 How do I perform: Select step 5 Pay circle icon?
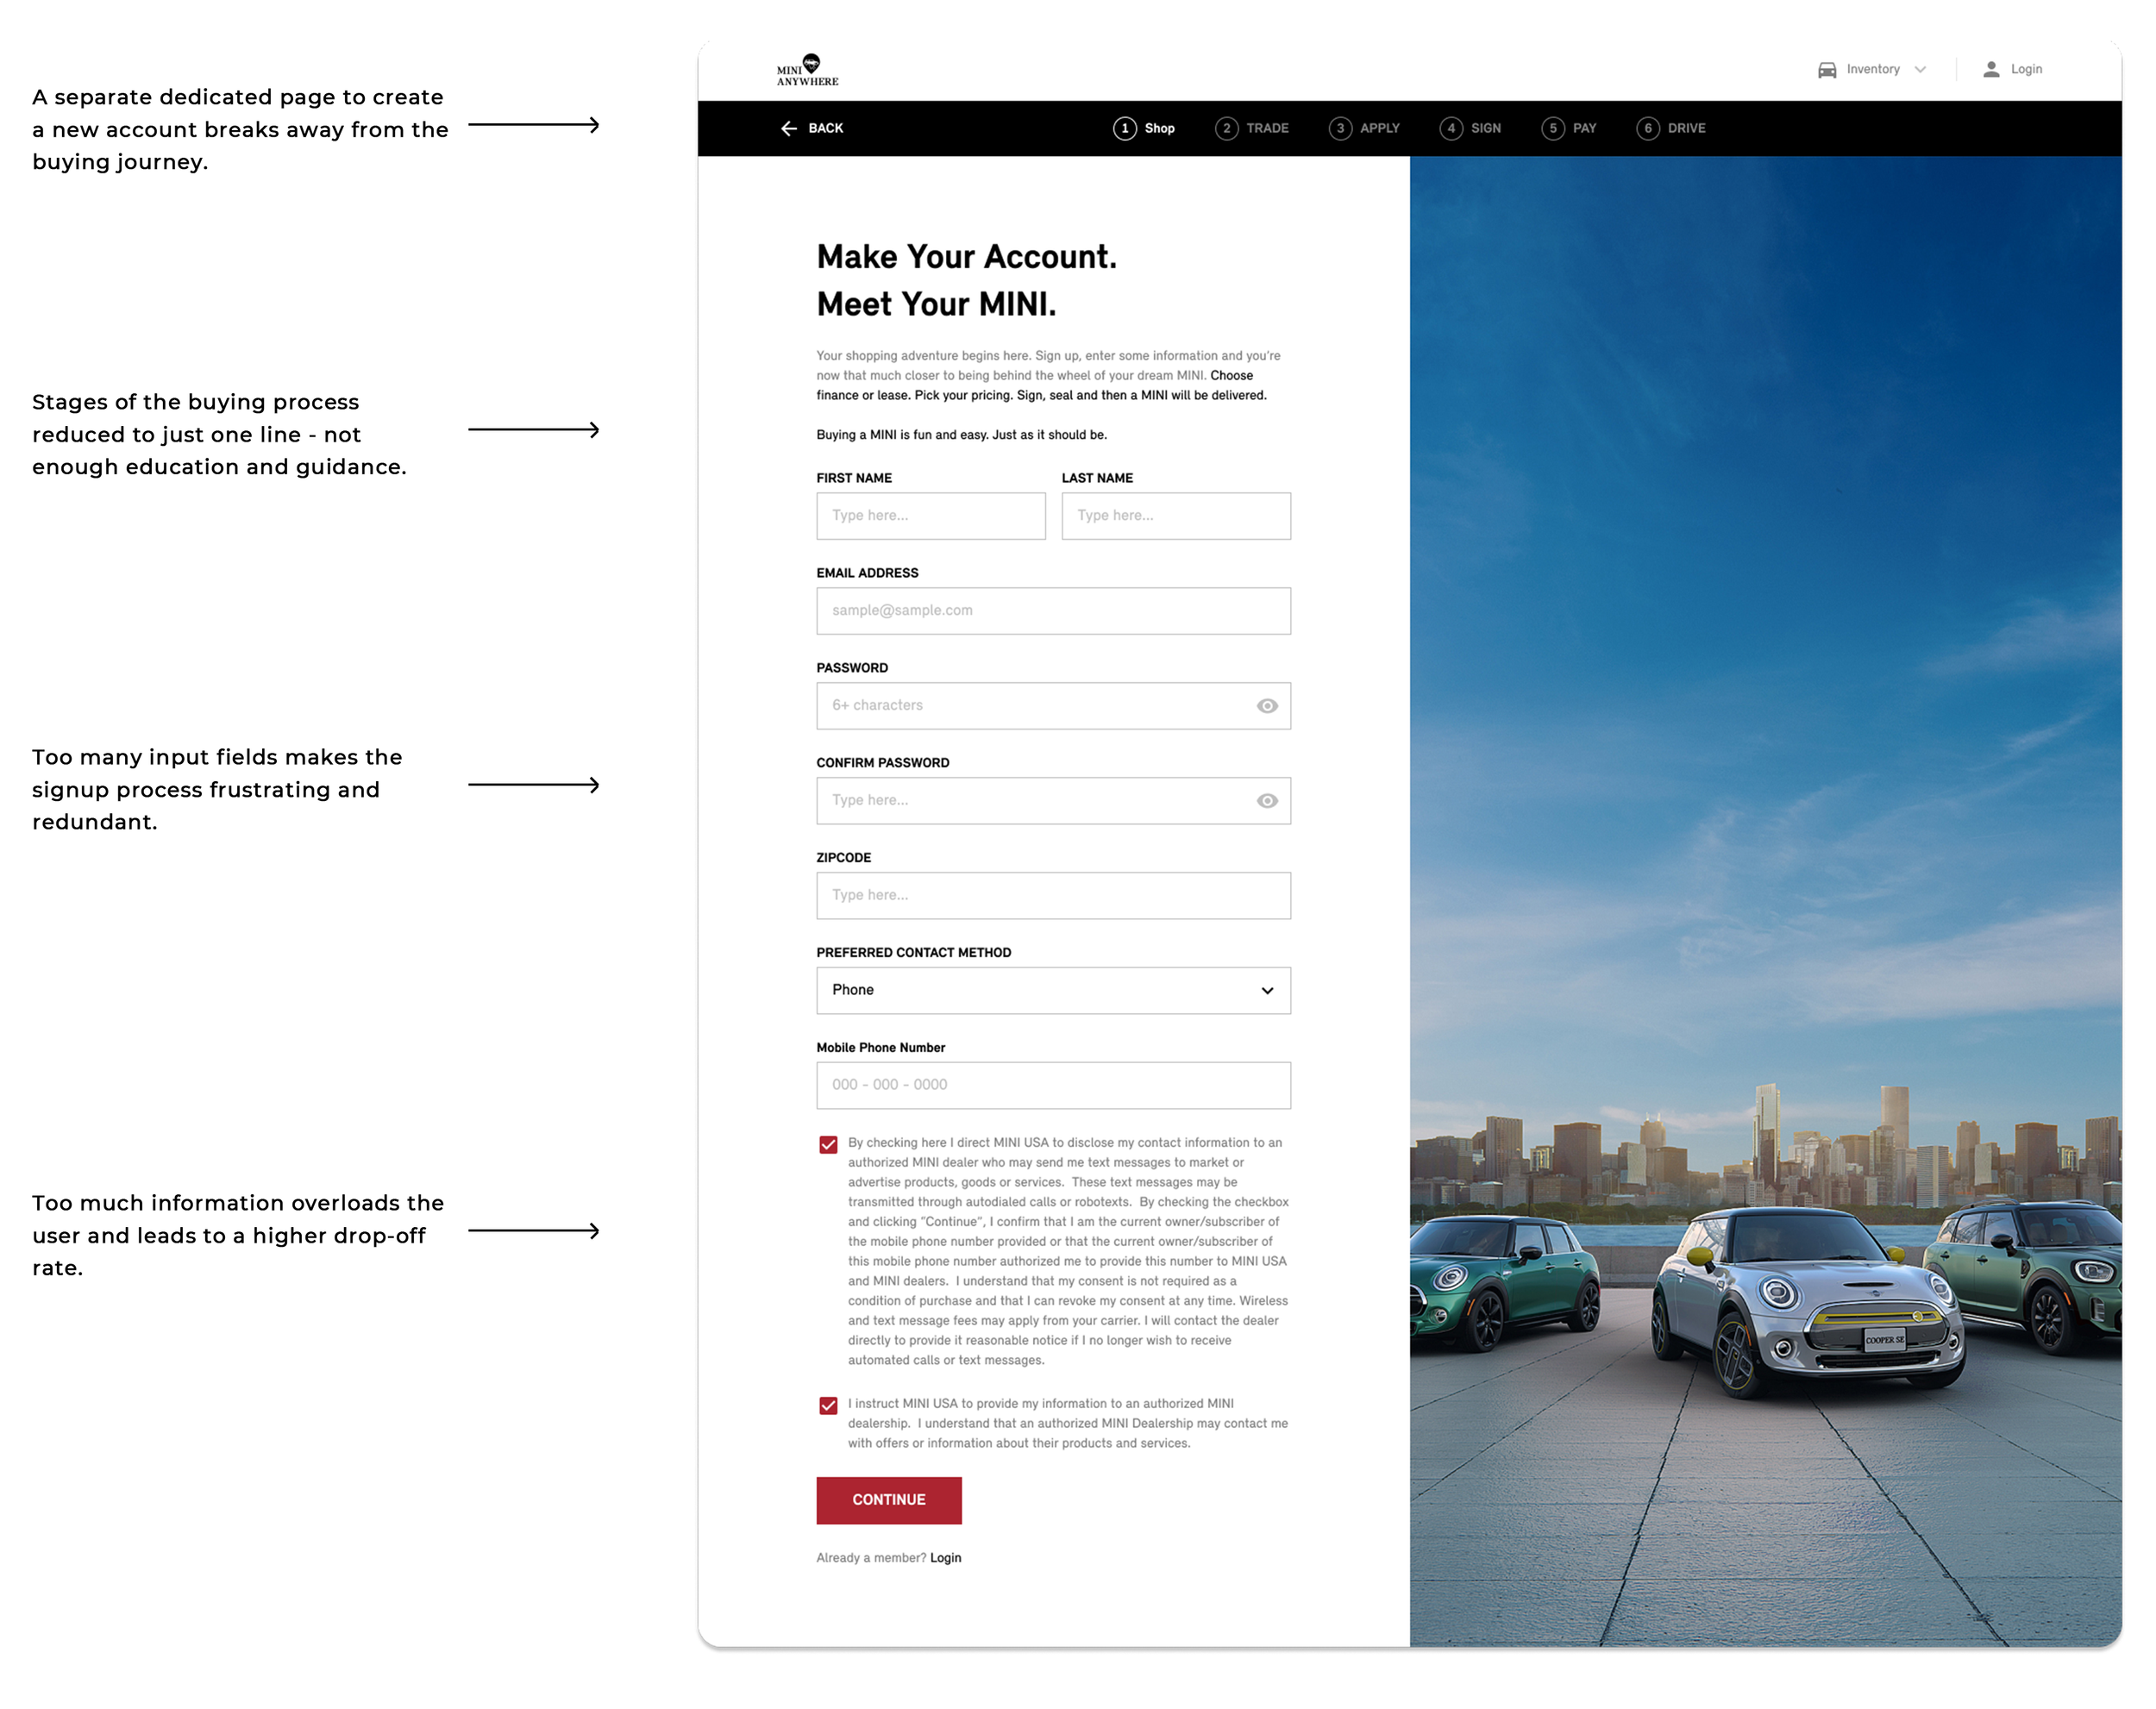(1552, 128)
